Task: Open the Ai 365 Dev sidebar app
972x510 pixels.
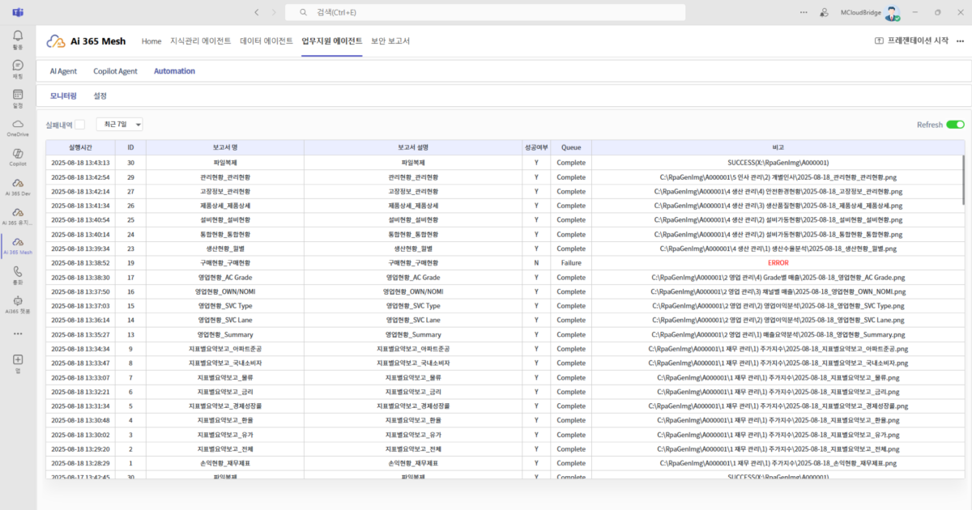Action: pos(18,183)
